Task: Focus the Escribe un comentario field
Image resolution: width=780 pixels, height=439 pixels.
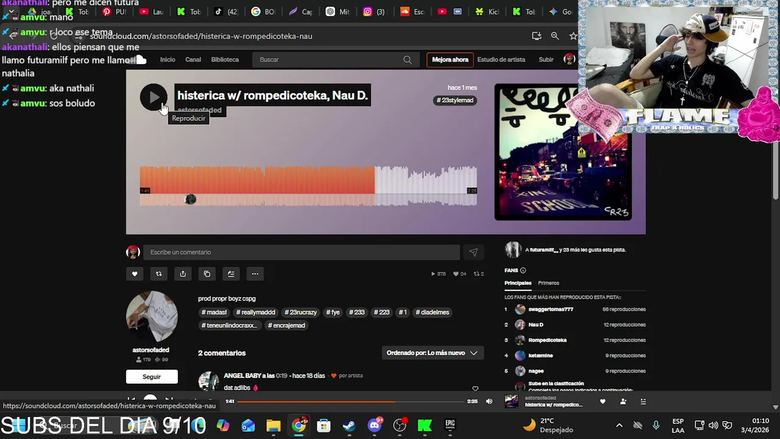Action: (x=302, y=252)
